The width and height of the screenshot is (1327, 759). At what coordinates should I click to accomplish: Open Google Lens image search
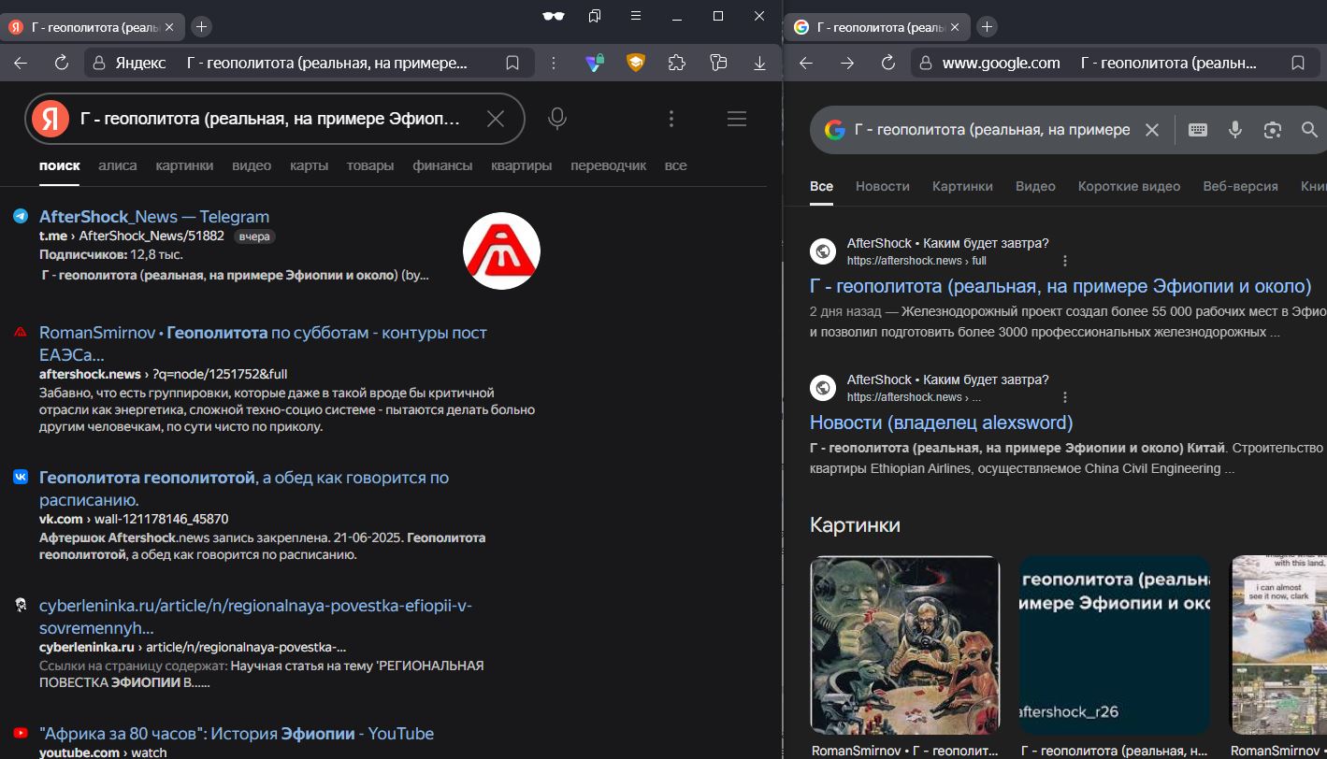pyautogui.click(x=1272, y=130)
